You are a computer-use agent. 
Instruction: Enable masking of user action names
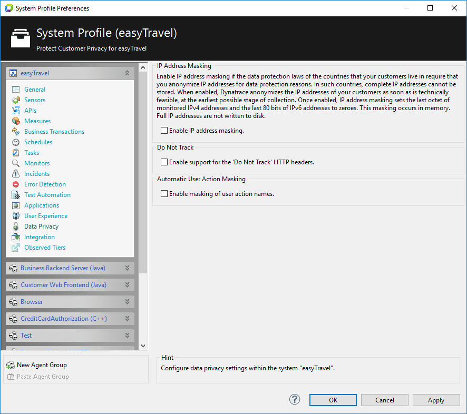164,194
